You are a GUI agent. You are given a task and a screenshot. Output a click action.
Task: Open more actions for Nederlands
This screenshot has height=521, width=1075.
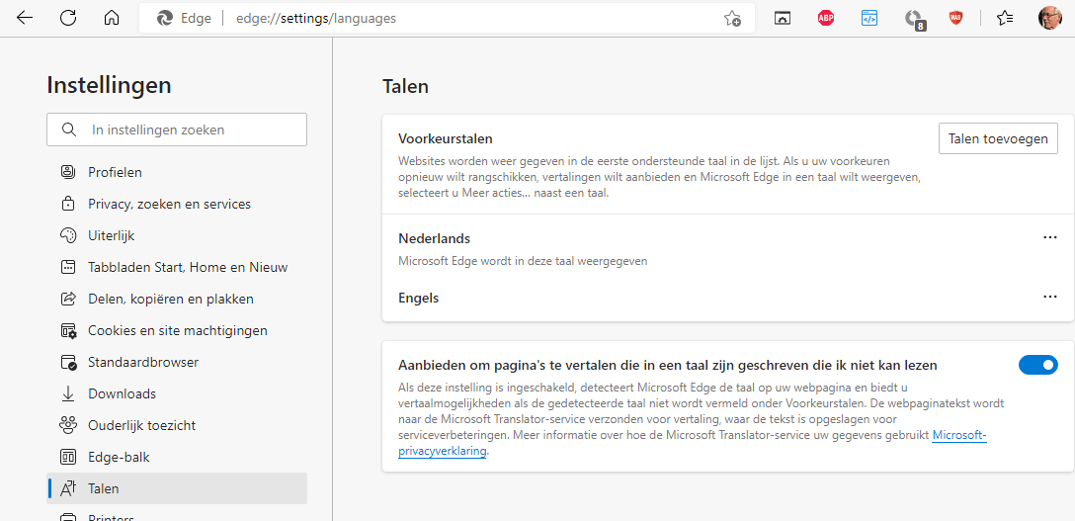[1049, 237]
